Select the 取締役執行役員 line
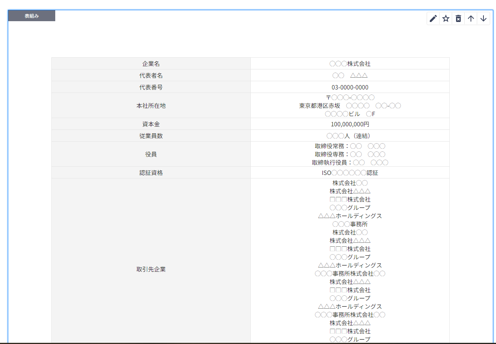Image resolution: width=496 pixels, height=344 pixels. pos(350,162)
